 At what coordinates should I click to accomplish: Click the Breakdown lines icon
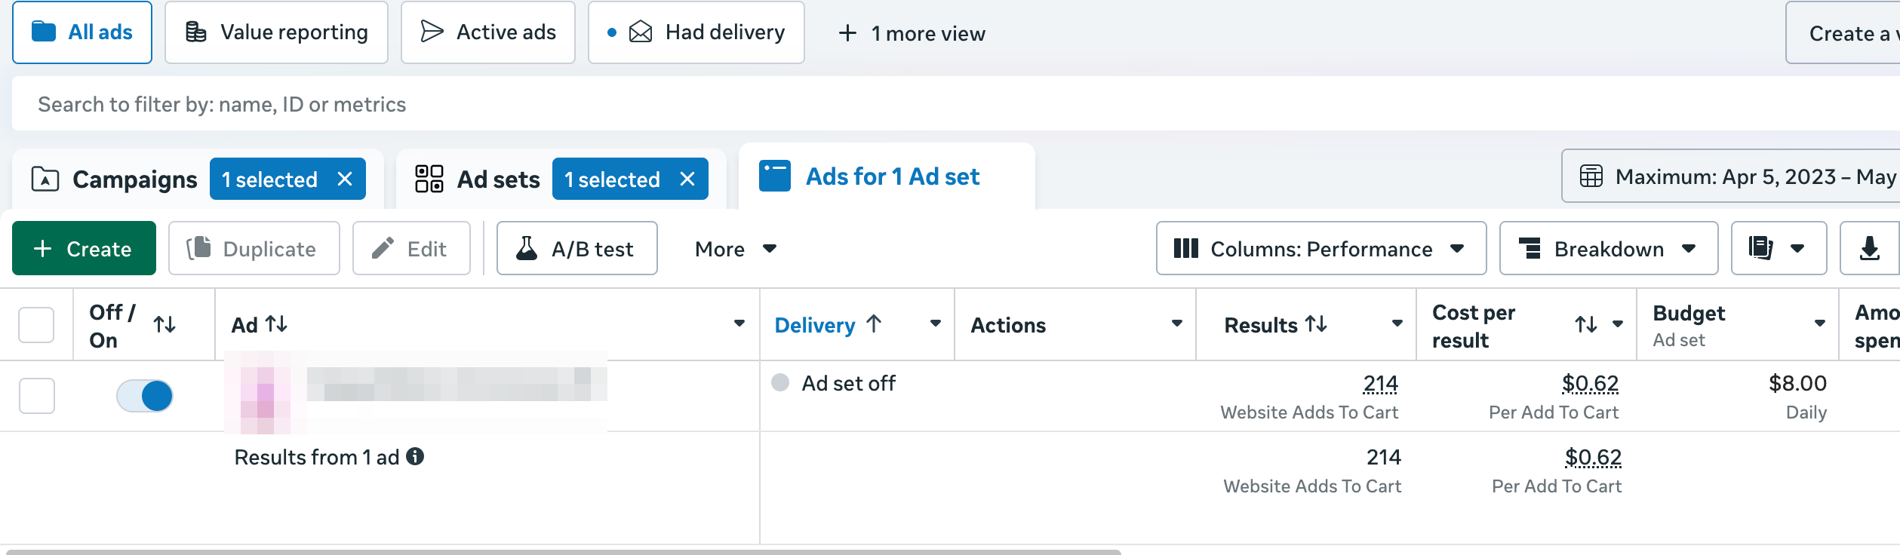1530,248
